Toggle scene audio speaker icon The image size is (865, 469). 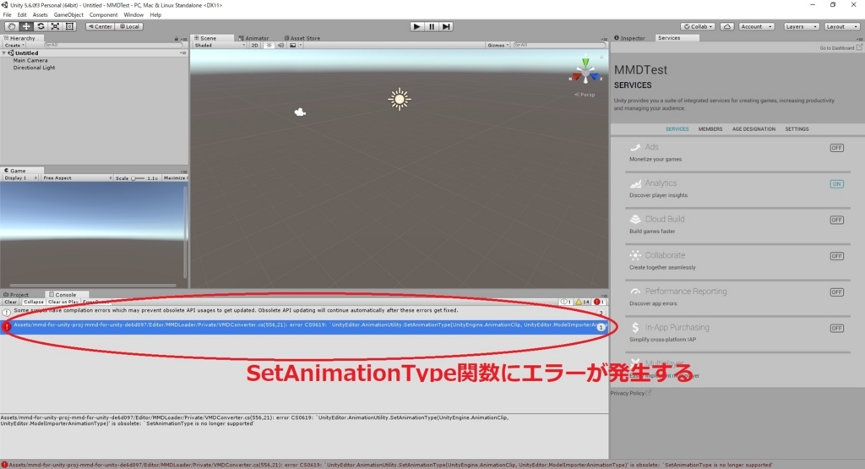[280, 46]
